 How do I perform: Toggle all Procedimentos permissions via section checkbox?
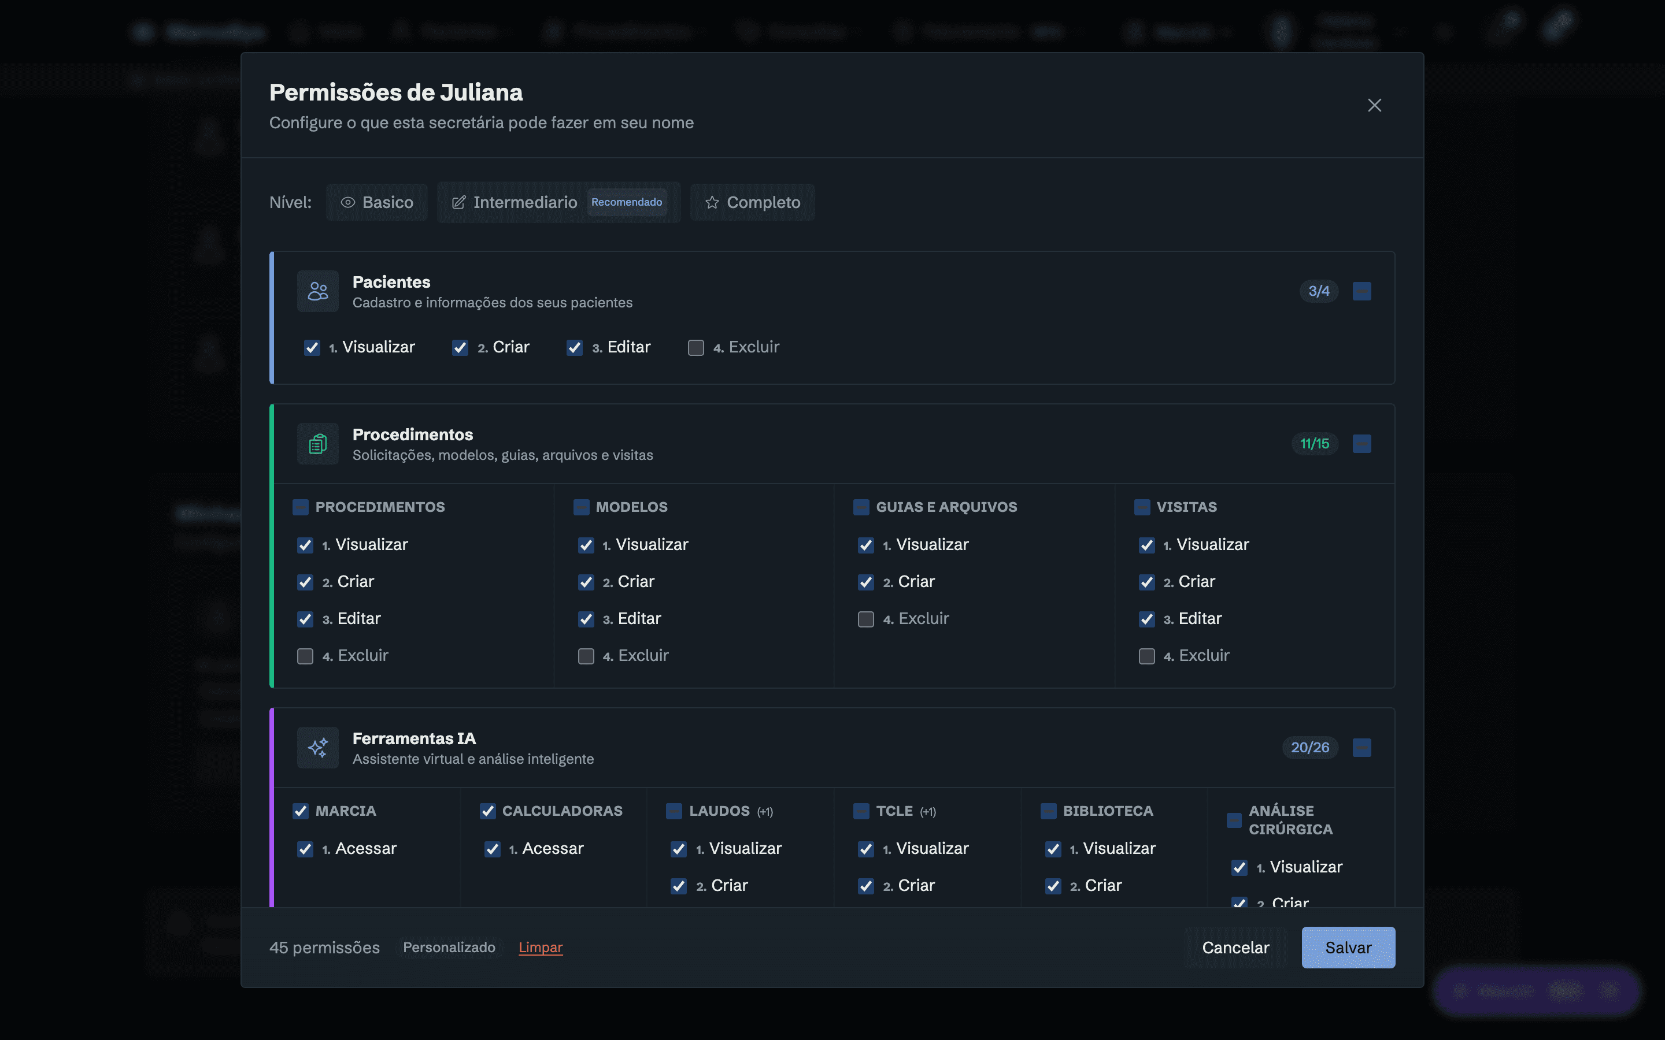[1361, 444]
